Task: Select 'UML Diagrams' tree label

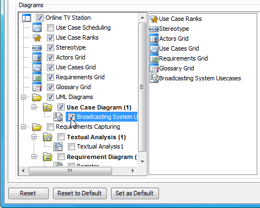Action: click(75, 97)
